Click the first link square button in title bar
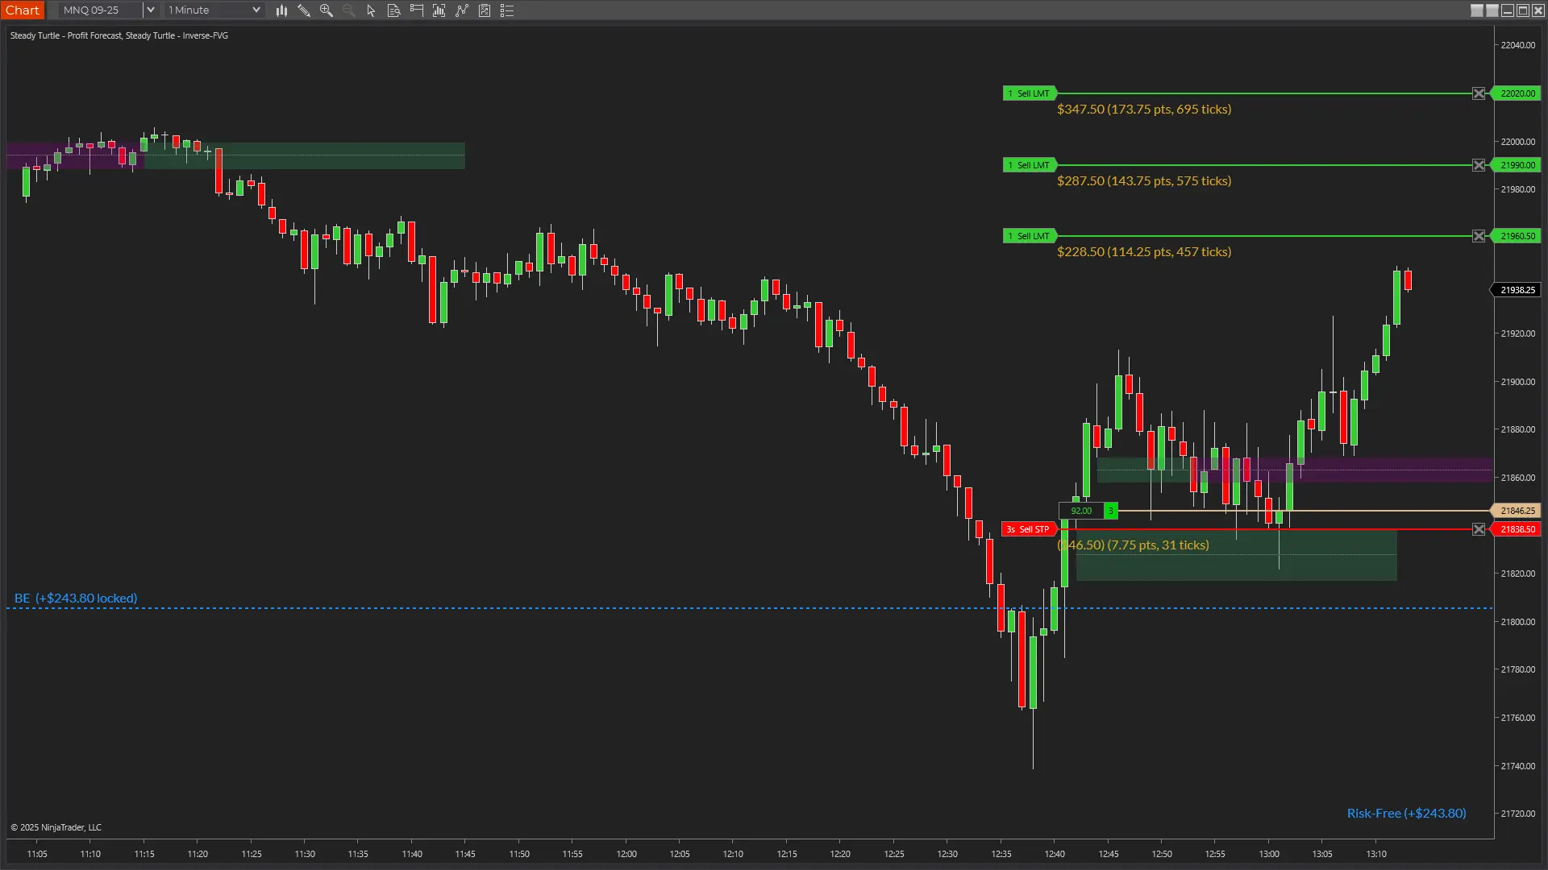Image resolution: width=1548 pixels, height=870 pixels. click(x=1477, y=10)
